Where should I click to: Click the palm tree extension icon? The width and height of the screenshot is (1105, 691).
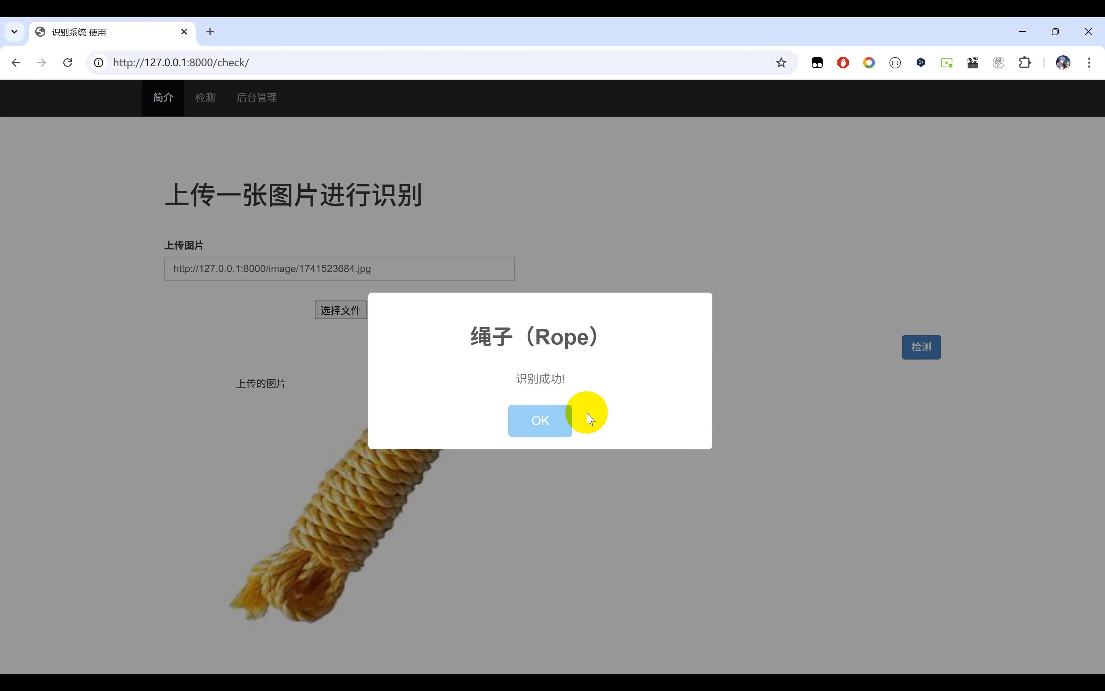tap(999, 63)
